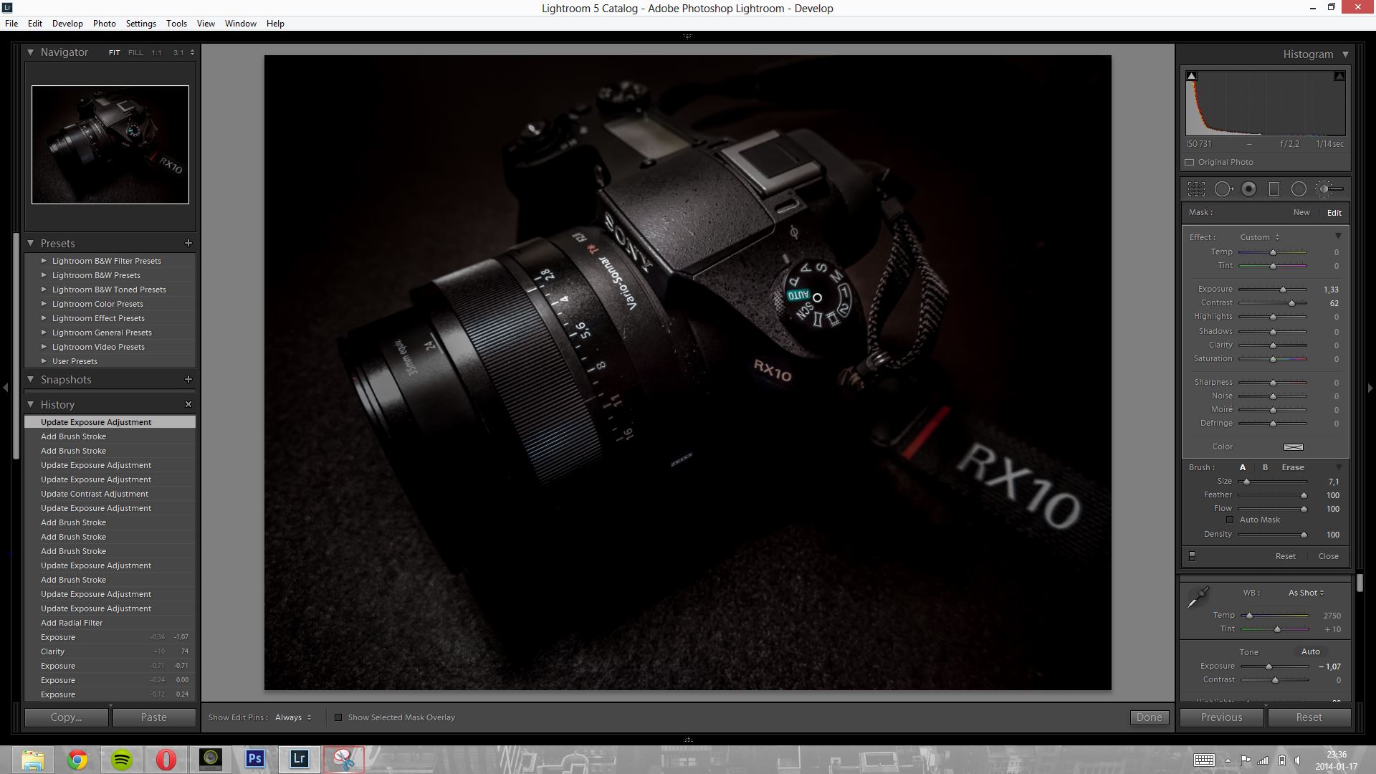This screenshot has width=1376, height=774.
Task: Open the Effect Custom preset dropdown
Action: (x=1260, y=237)
